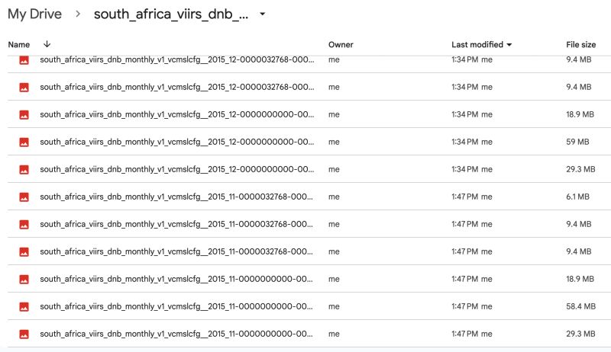Click the 18.9 MB size in the 2015_11 row

(580, 279)
